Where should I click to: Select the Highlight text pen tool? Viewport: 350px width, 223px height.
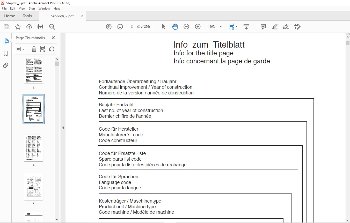275,27
